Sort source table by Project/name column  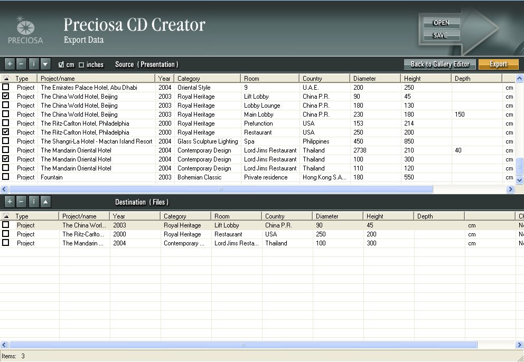96,79
